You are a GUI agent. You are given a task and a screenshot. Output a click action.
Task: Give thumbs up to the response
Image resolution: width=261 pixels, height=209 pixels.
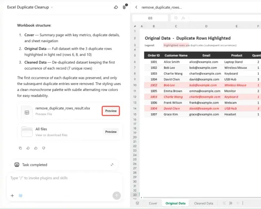36,148
